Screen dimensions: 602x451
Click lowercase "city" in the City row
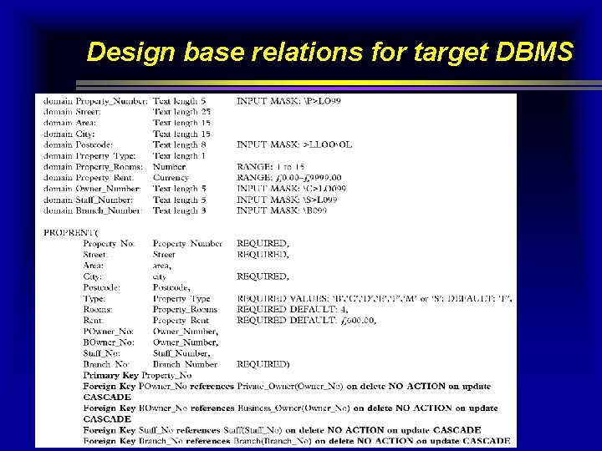click(x=160, y=277)
